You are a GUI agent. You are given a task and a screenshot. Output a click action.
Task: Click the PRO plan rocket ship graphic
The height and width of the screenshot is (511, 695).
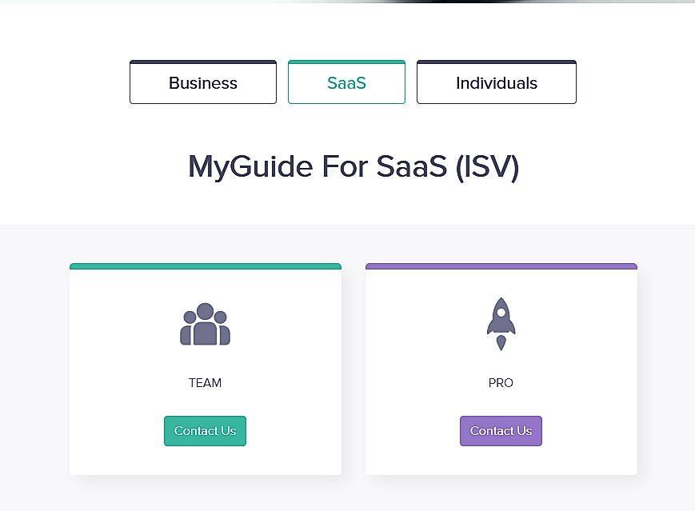[501, 323]
